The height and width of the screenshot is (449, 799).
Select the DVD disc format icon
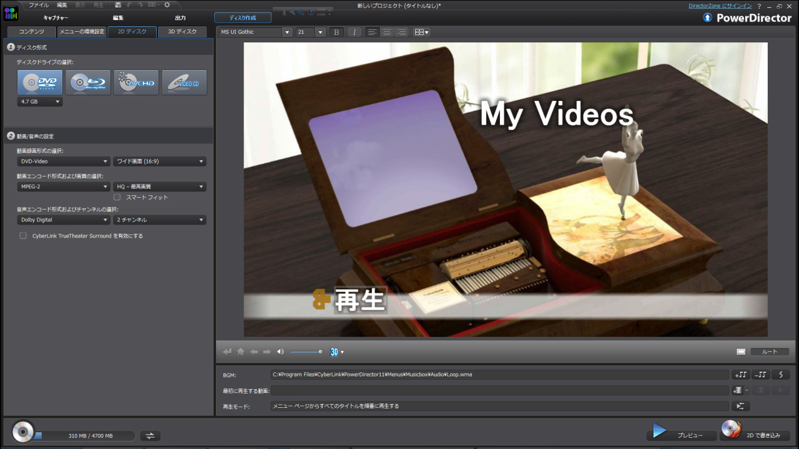click(40, 82)
